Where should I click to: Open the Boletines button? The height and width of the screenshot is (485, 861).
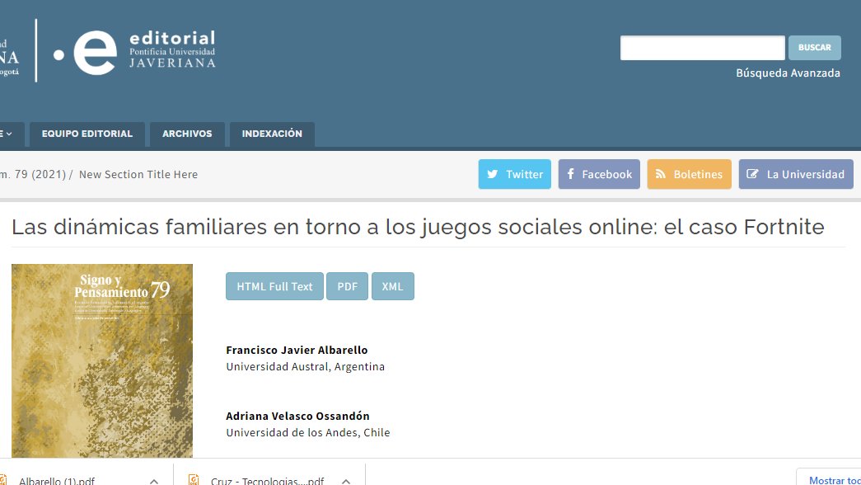tap(689, 174)
